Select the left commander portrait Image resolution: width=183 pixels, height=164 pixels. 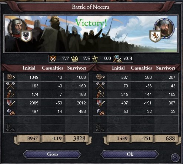[x=17, y=28]
